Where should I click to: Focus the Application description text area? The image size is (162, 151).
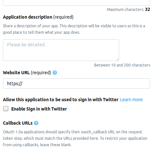[x=61, y=50]
